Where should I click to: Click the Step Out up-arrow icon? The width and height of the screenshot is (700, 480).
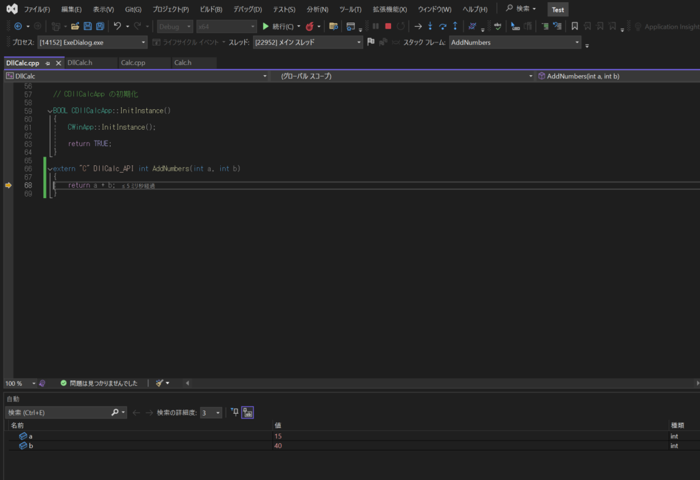tap(455, 26)
